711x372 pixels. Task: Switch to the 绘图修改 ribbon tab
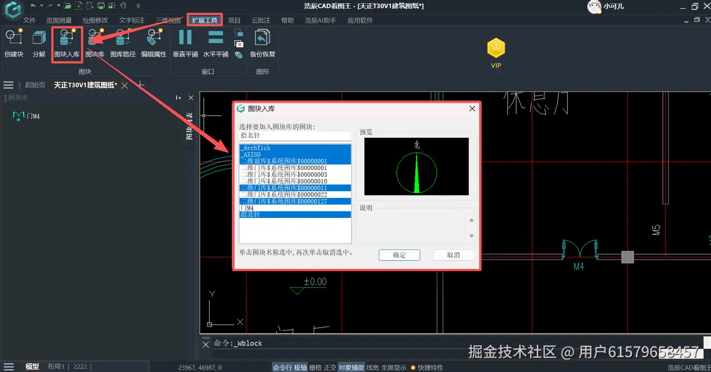[x=95, y=20]
